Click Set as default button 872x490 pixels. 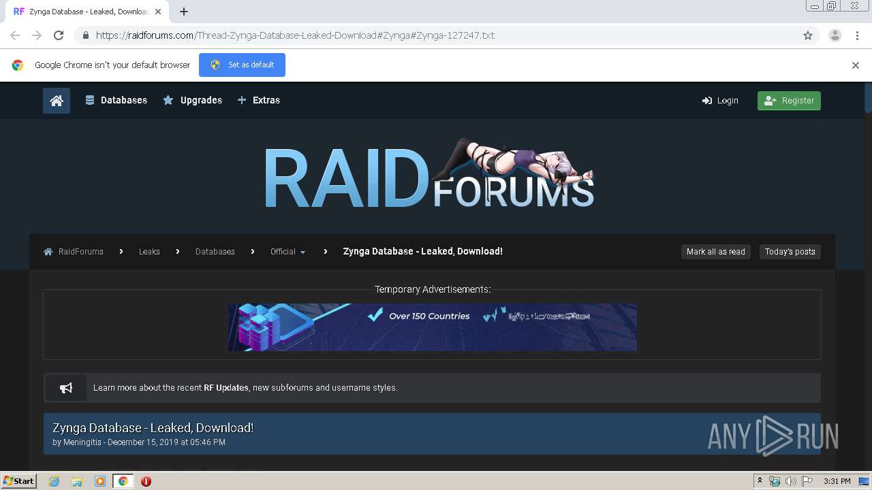[x=242, y=65]
